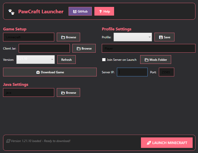
Task: Click the Java Settings heading
Action: (x=16, y=84)
